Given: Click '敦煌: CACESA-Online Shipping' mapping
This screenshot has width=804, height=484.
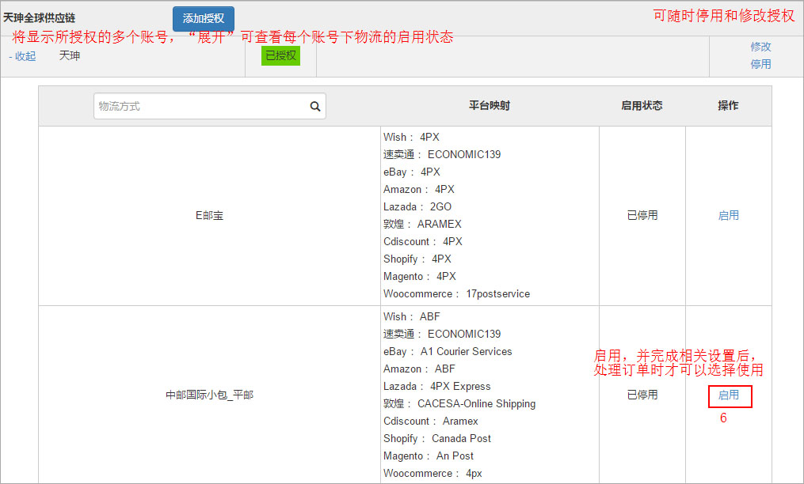Looking at the screenshot, I should pyautogui.click(x=459, y=403).
